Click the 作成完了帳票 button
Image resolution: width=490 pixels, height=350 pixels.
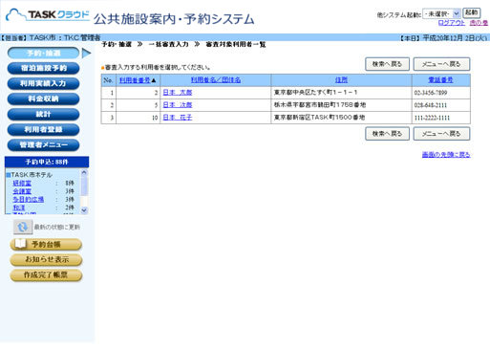pos(46,275)
